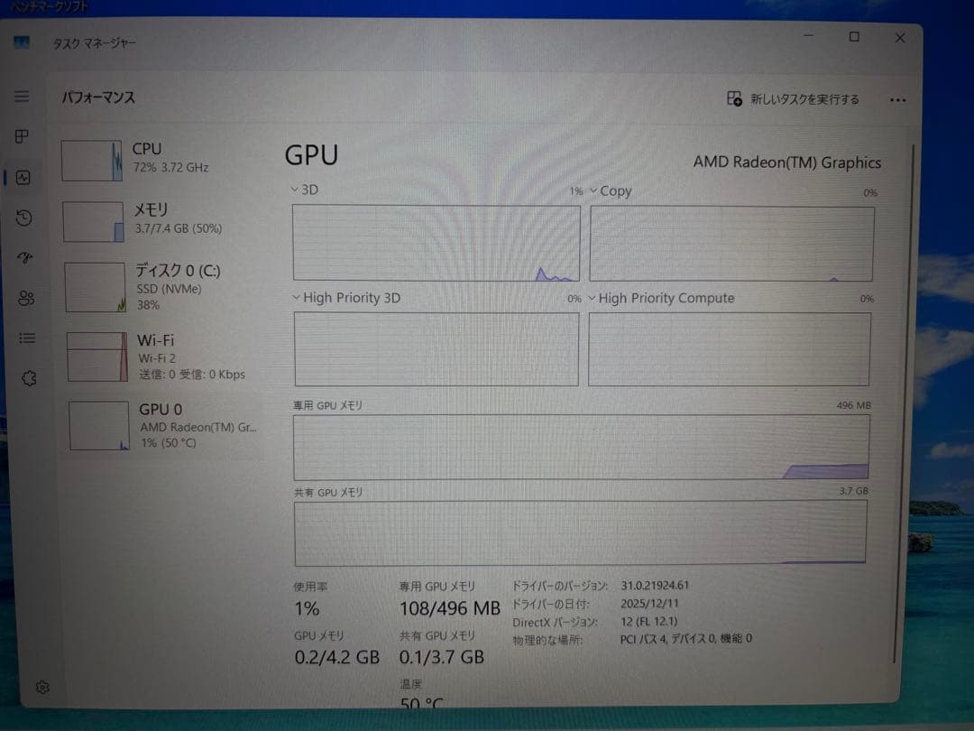Open the App history clock icon
This screenshot has width=974, height=731.
(x=25, y=217)
